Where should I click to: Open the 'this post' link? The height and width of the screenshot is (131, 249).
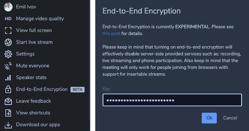[x=111, y=34]
